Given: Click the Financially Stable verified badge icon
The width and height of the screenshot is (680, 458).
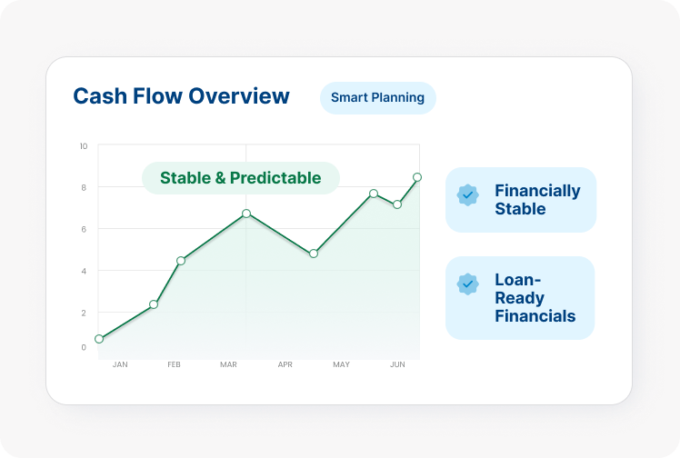Looking at the screenshot, I should pyautogui.click(x=467, y=195).
